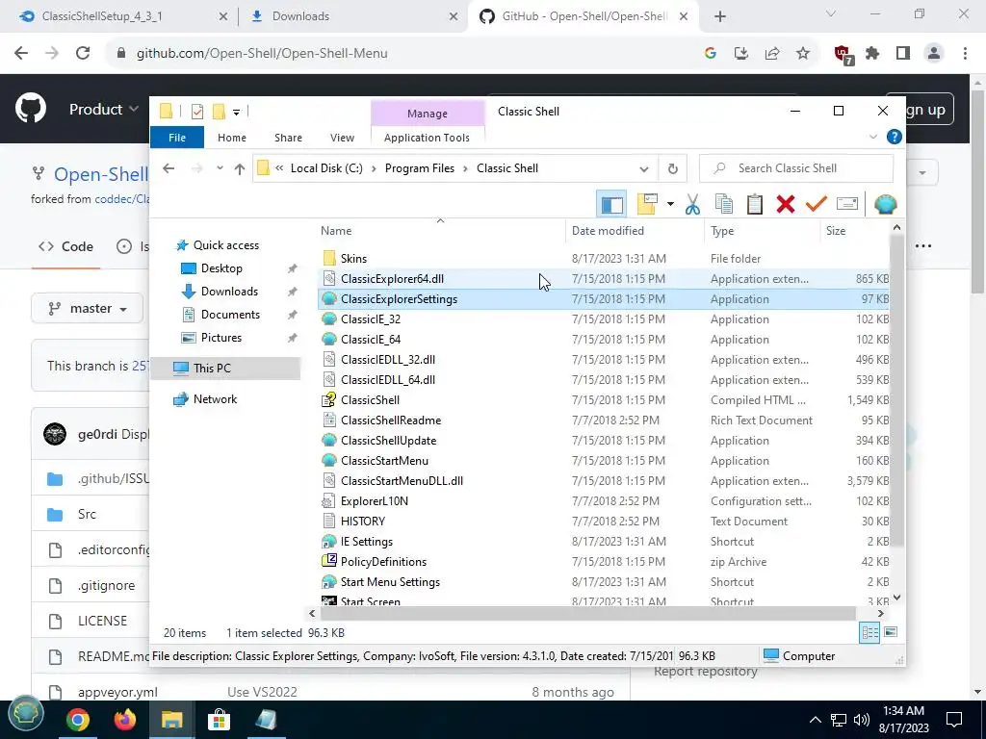Select Documents in navigation pane
This screenshot has width=986, height=739.
tap(230, 315)
